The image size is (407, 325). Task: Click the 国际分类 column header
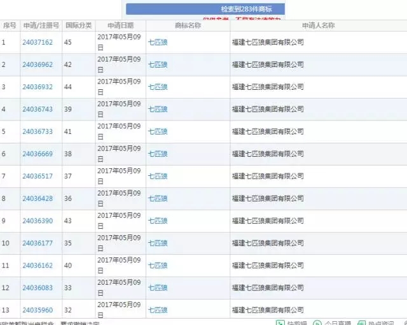pyautogui.click(x=79, y=25)
